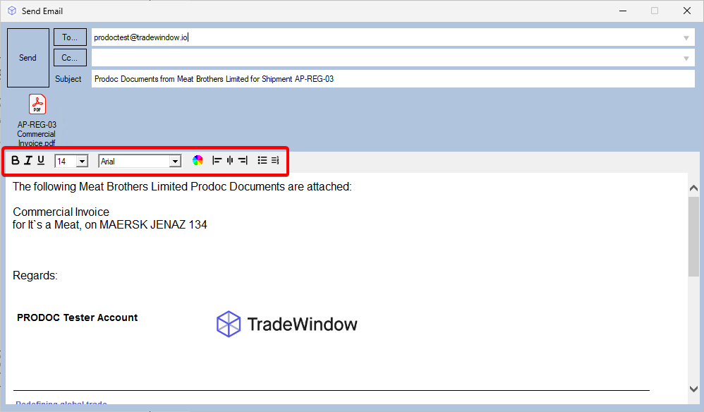Click the TradeWindow logo in signature
Screen dimensions: 704x412
tap(286, 324)
